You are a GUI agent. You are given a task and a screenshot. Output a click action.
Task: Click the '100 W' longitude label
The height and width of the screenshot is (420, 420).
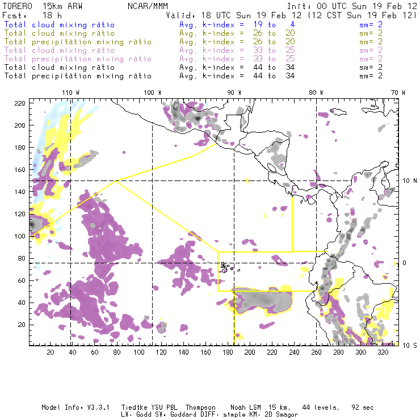(153, 93)
